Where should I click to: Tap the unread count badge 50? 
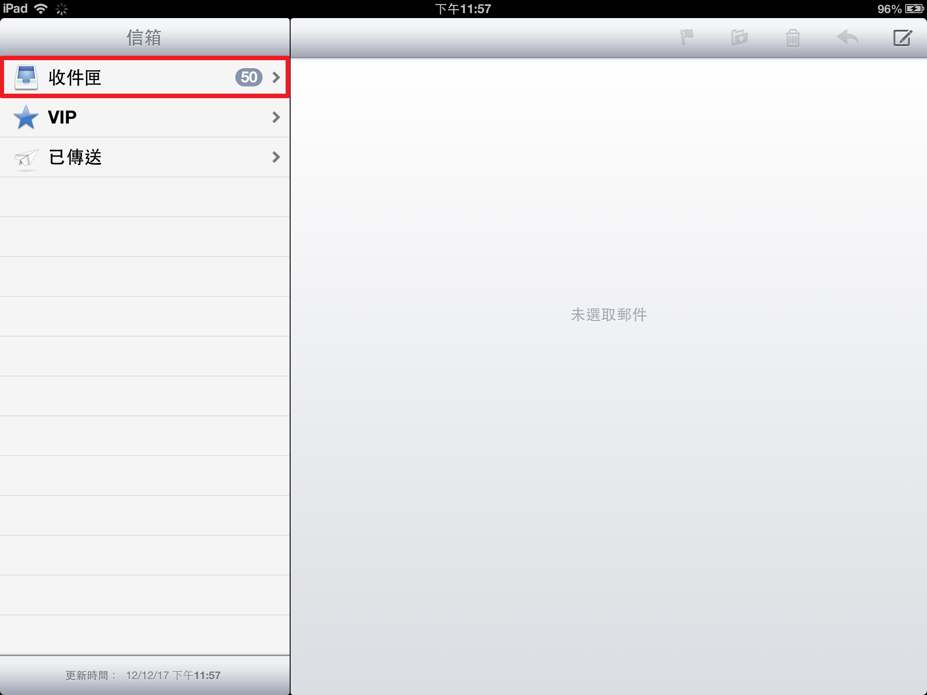[249, 77]
